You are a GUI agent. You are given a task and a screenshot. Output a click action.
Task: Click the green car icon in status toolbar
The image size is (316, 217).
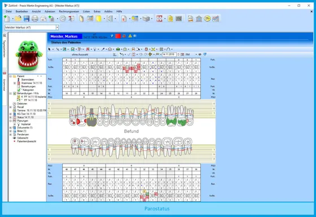coord(118,49)
